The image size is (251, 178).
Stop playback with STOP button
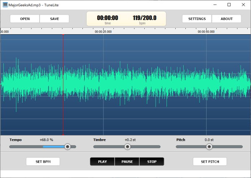coord(151,162)
